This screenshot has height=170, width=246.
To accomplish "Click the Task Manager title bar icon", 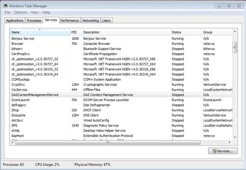I will pyautogui.click(x=5, y=6).
